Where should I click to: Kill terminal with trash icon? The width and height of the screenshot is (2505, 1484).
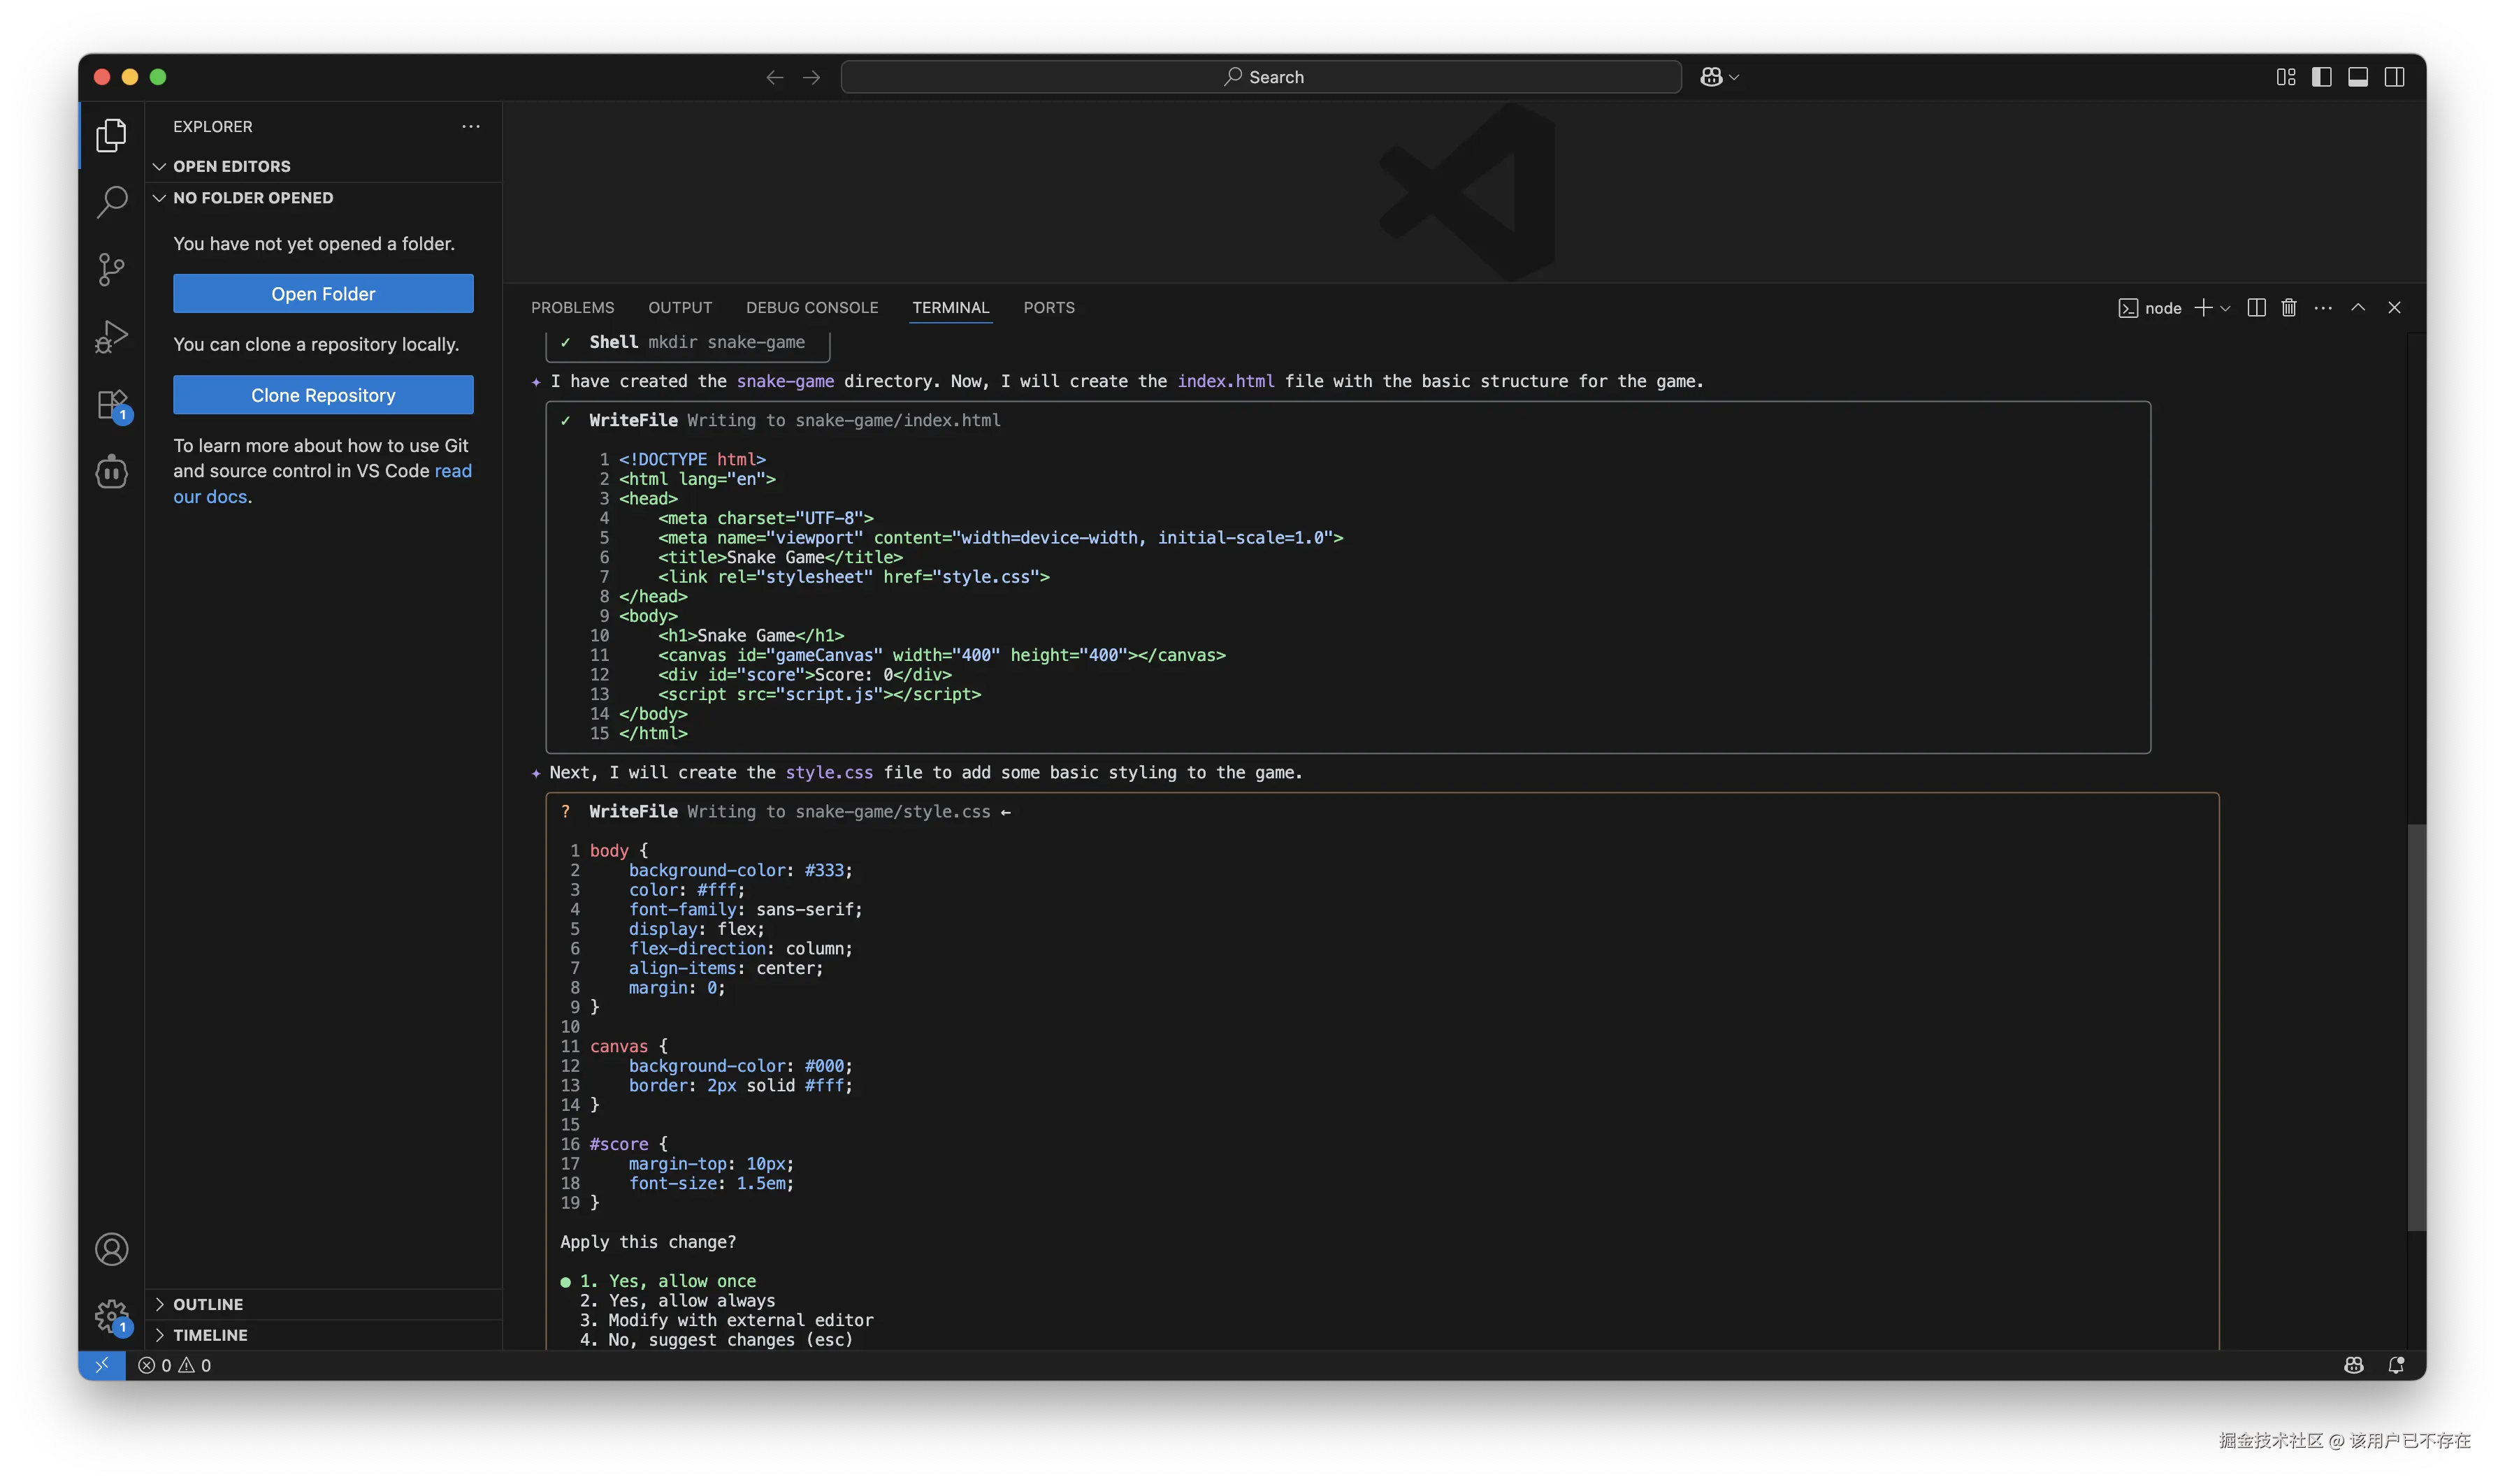[x=2288, y=308]
